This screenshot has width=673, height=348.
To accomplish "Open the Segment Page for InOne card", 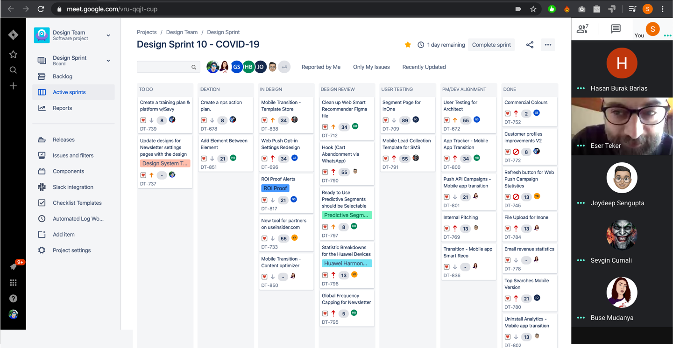I will (407, 115).
